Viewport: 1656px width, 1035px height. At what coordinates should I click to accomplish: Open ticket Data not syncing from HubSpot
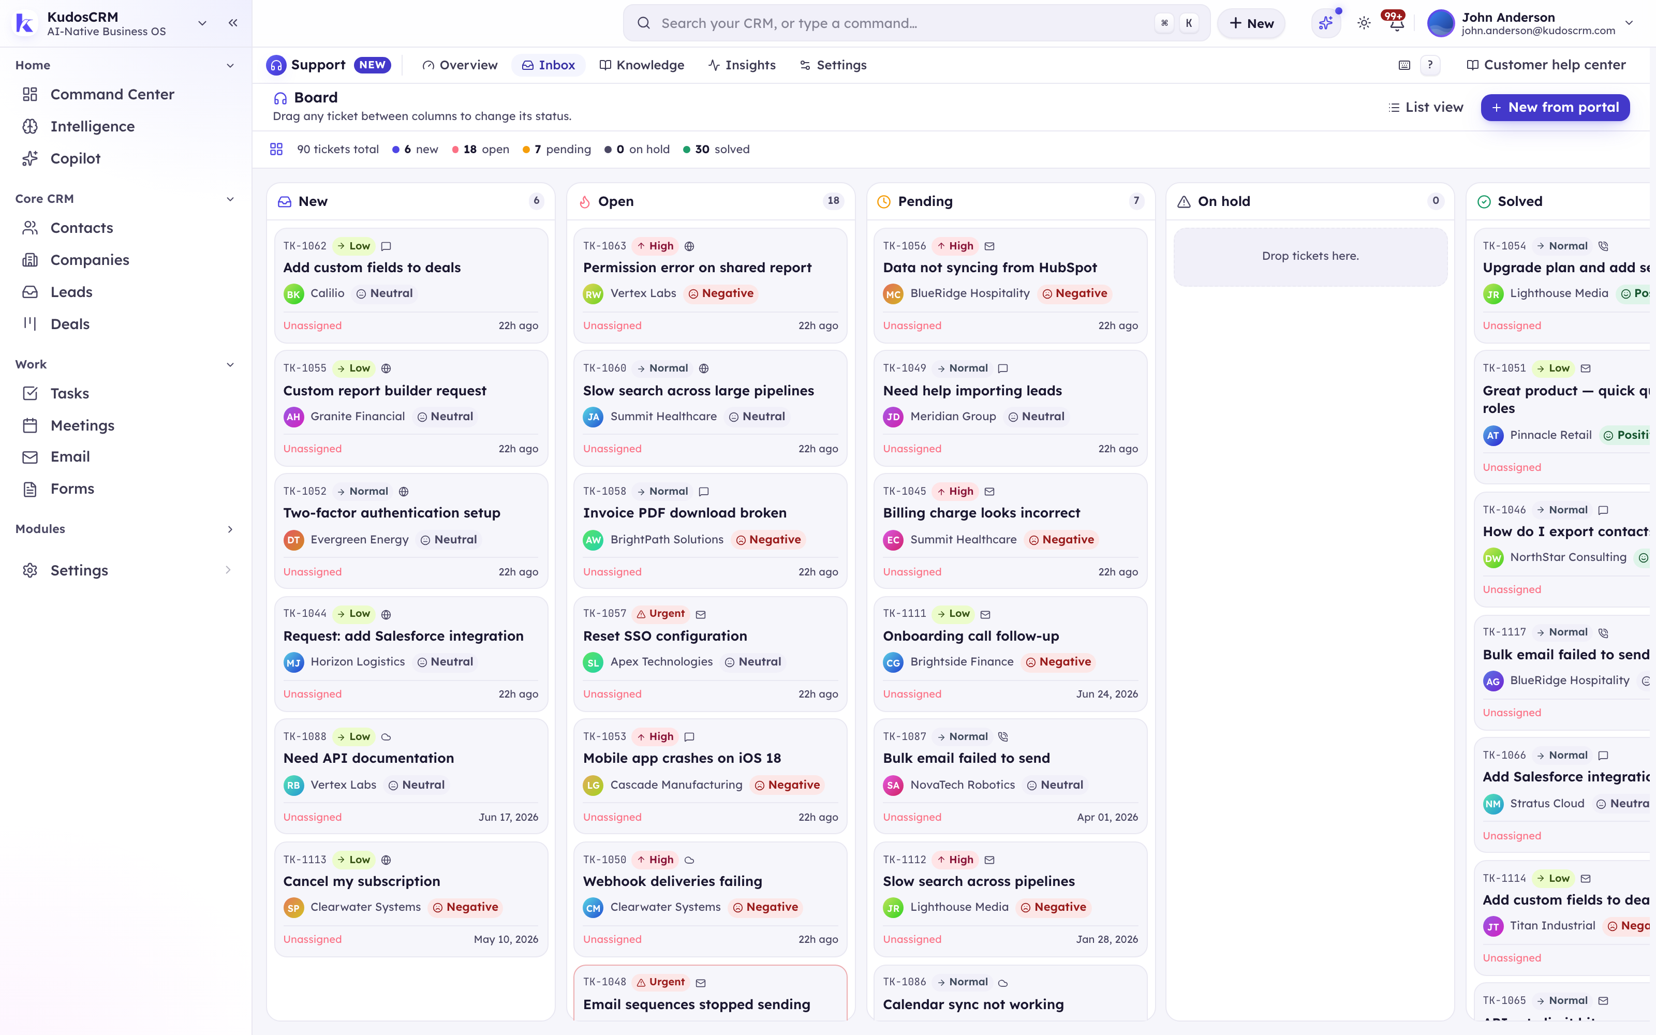tap(1010, 286)
